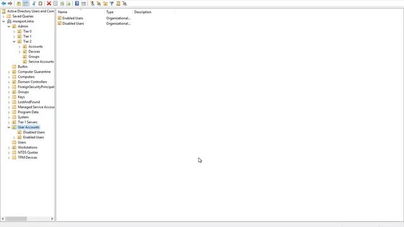
Task: Click the Saved Queries folder icon
Action: pyautogui.click(x=9, y=16)
